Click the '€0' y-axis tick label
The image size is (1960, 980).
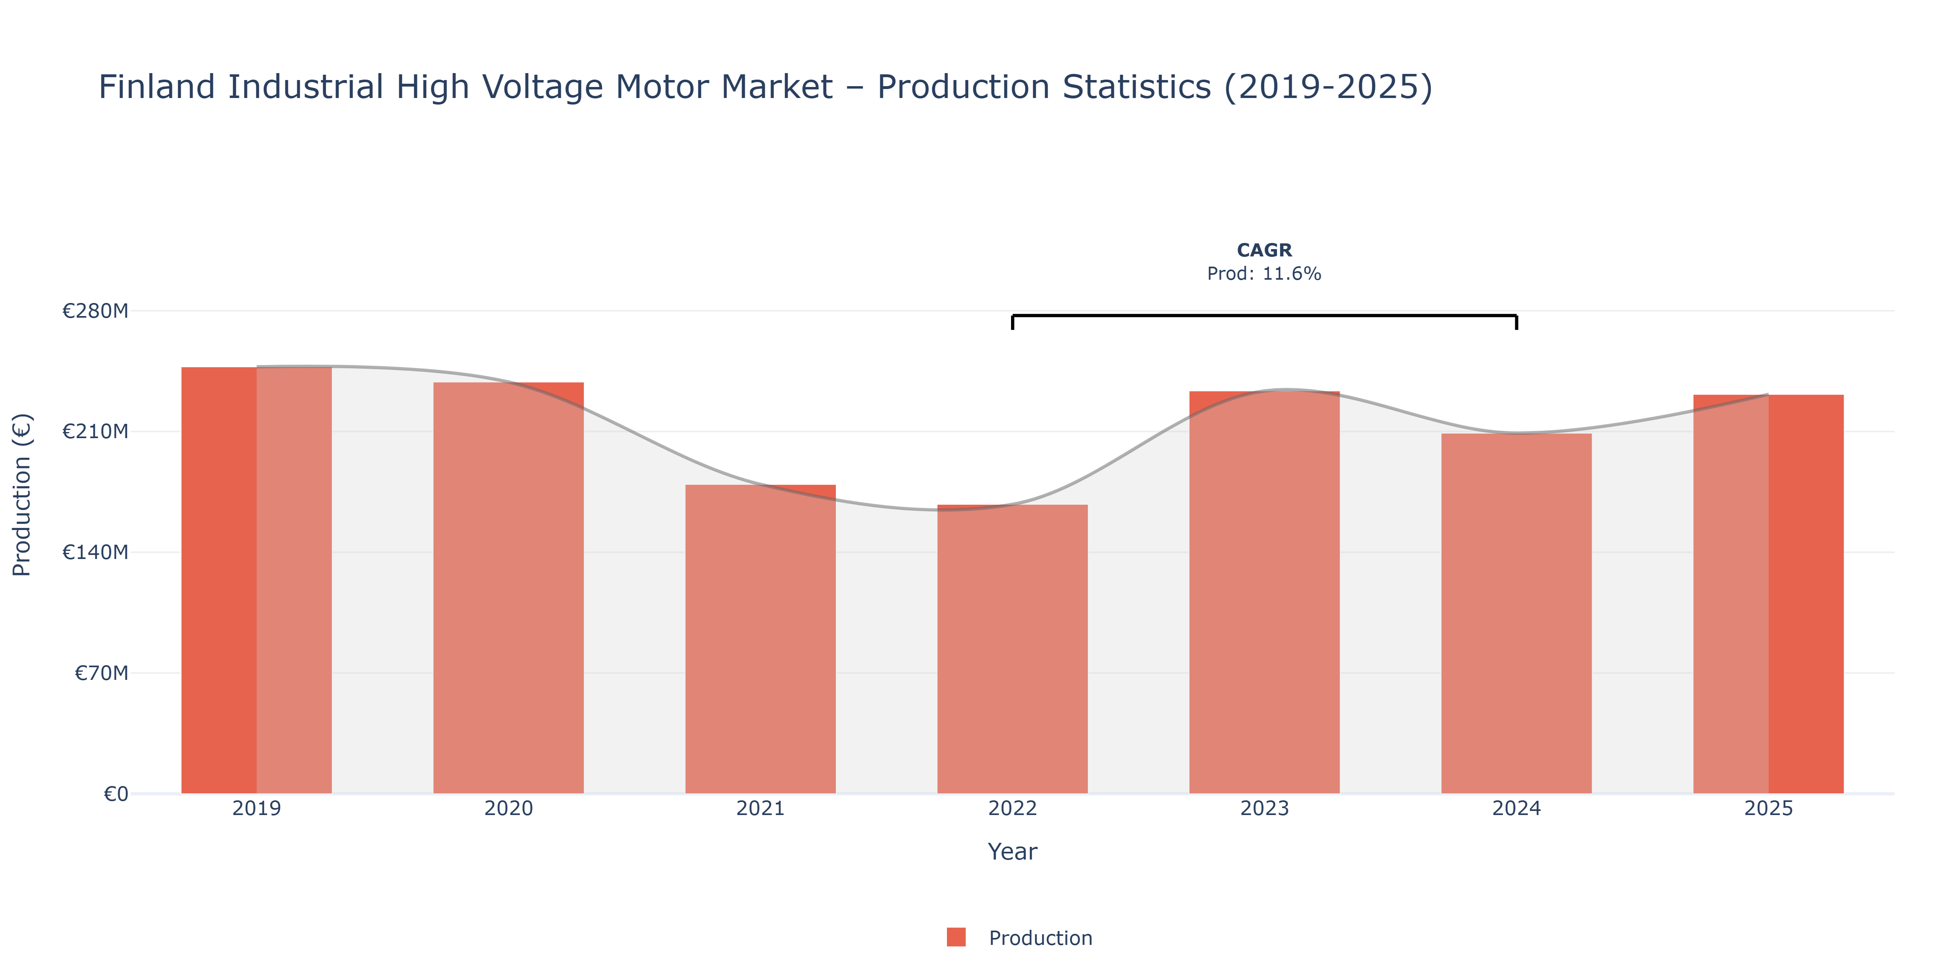click(116, 793)
